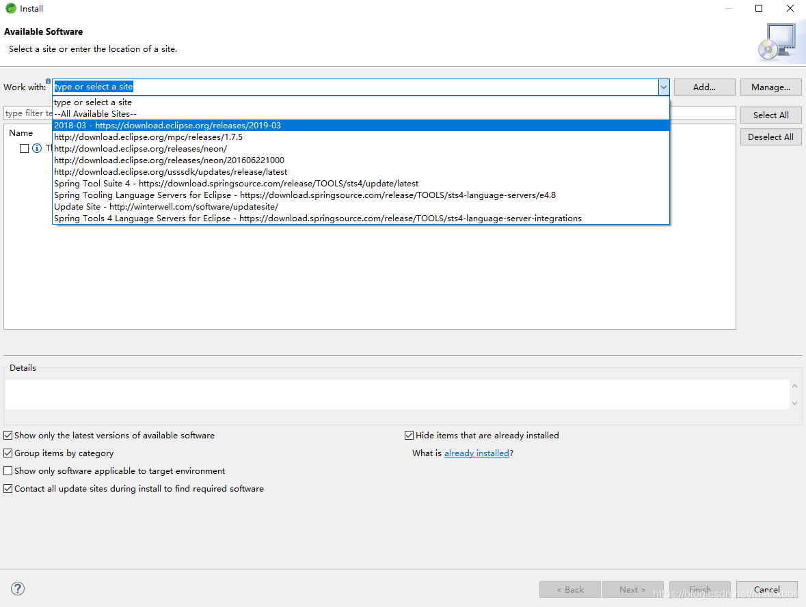Image resolution: width=806 pixels, height=607 pixels.
Task: Click inside the Details text area
Action: (397, 395)
